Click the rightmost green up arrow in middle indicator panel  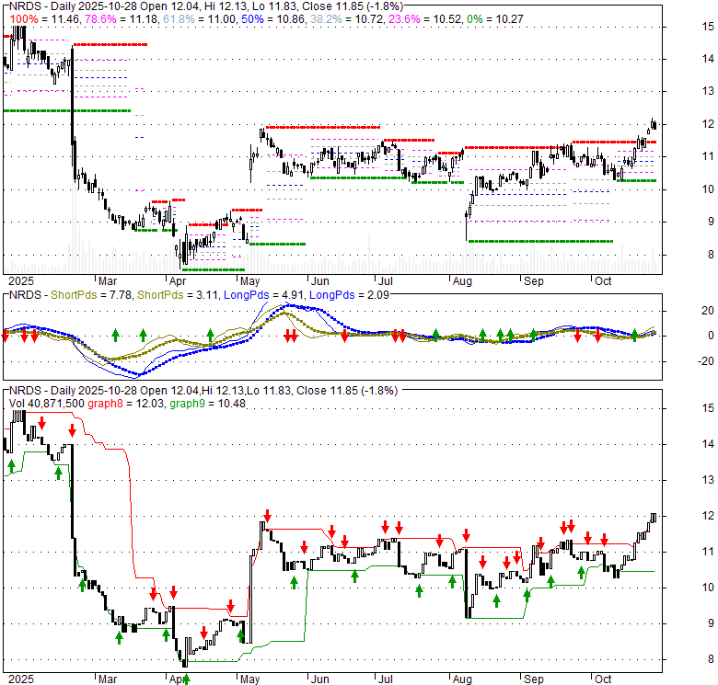click(x=634, y=334)
